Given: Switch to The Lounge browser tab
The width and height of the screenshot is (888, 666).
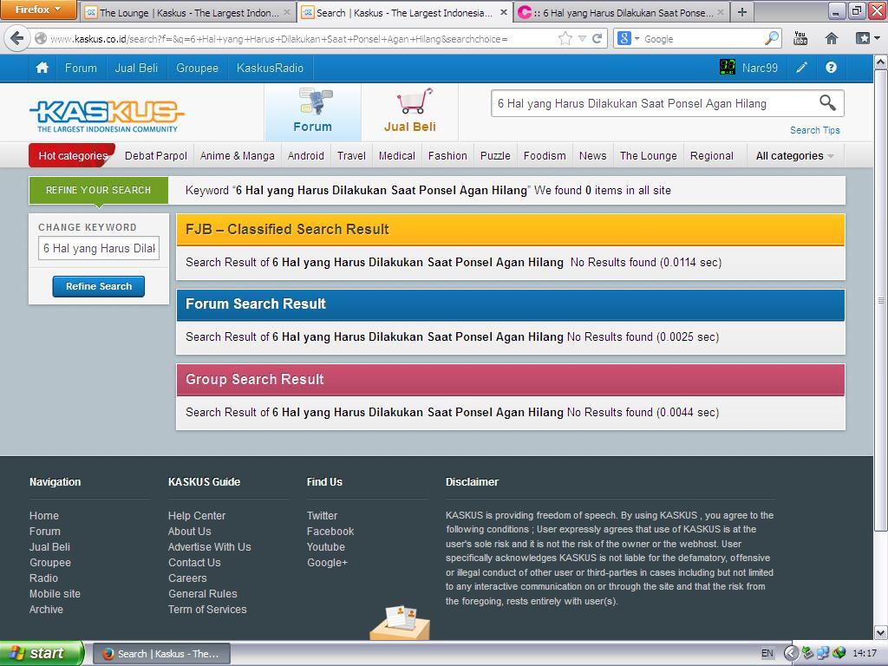Looking at the screenshot, I should (x=188, y=12).
